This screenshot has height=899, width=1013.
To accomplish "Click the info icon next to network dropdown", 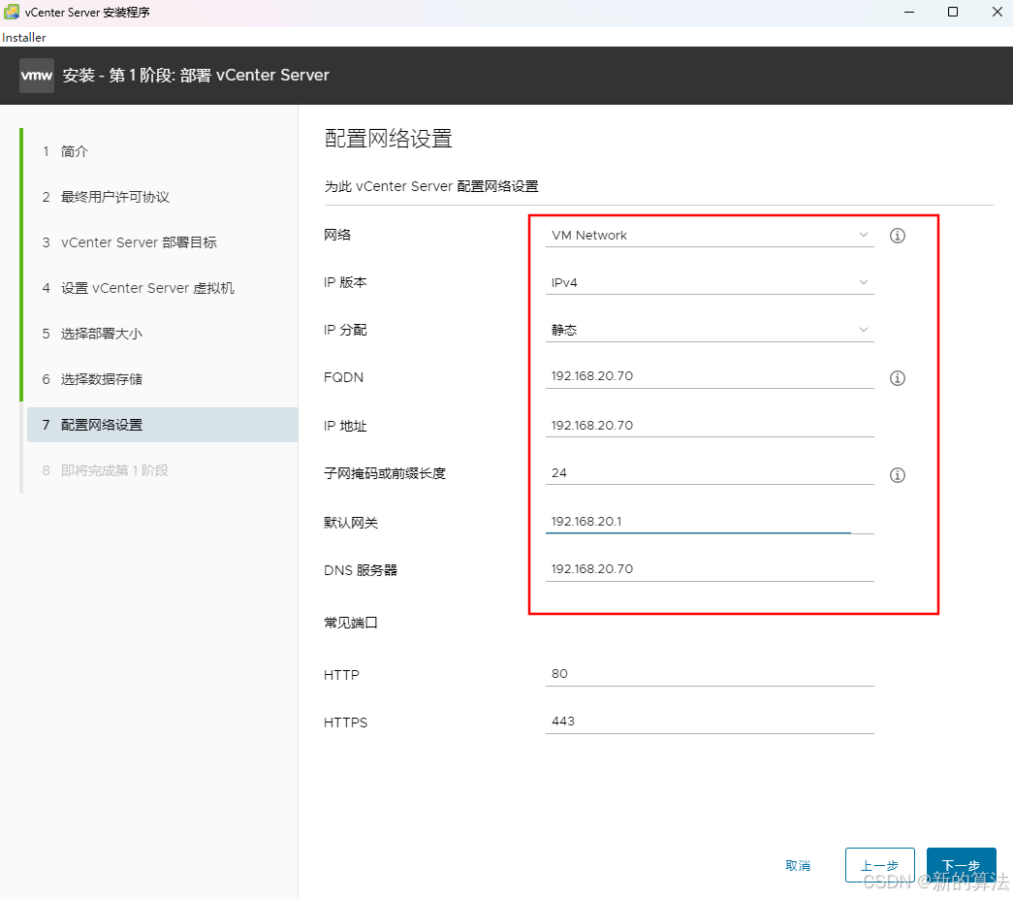I will tap(898, 236).
